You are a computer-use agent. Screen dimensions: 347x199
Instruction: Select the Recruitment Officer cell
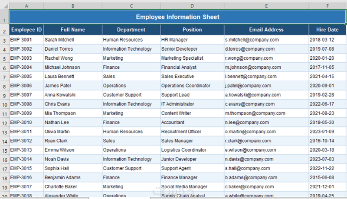point(192,132)
